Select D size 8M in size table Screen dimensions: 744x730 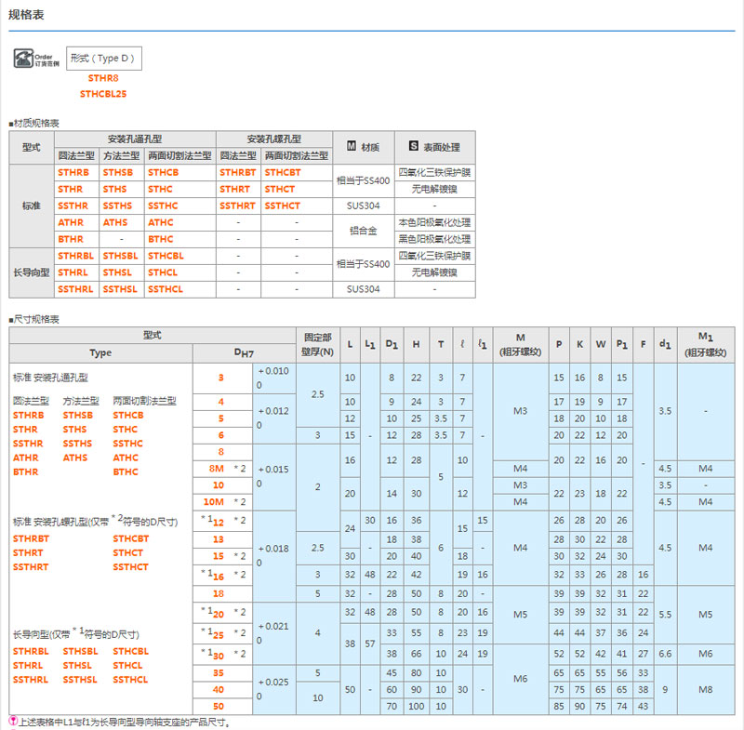pos(217,469)
